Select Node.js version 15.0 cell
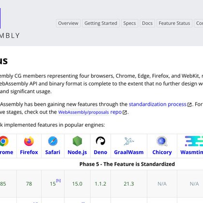This screenshot has height=203, width=203. pos(77,184)
